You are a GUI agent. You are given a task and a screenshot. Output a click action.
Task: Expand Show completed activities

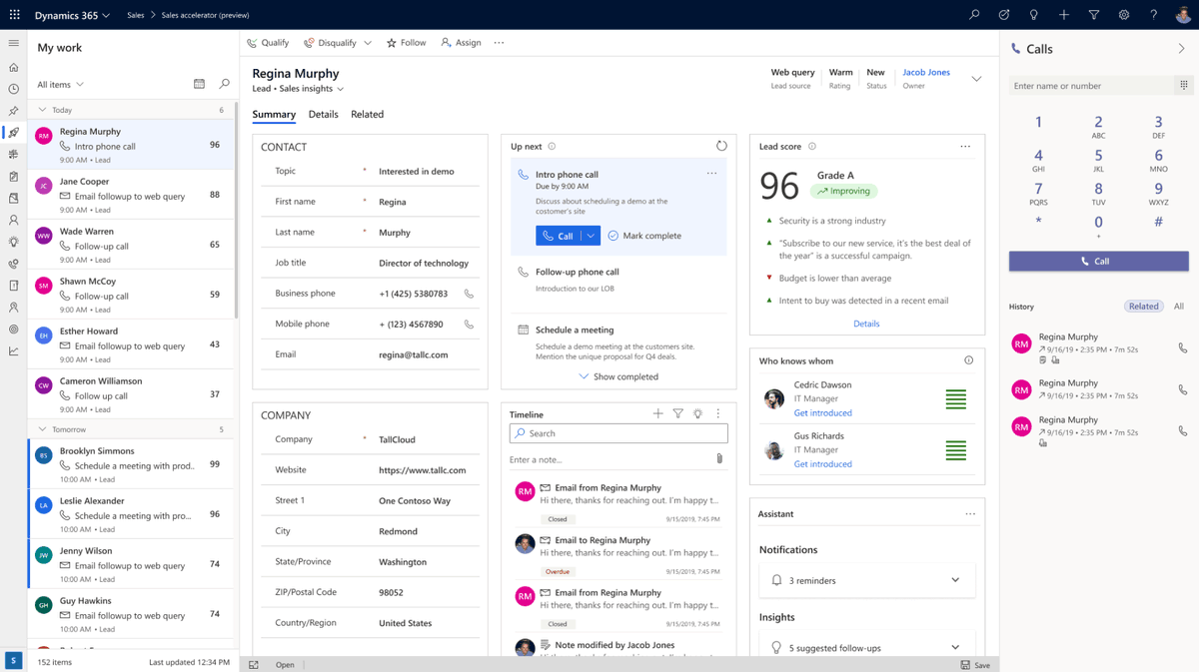pos(618,376)
